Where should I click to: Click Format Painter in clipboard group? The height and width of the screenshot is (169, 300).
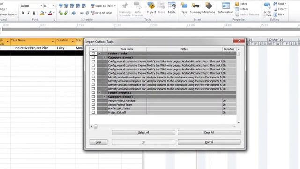8,15
